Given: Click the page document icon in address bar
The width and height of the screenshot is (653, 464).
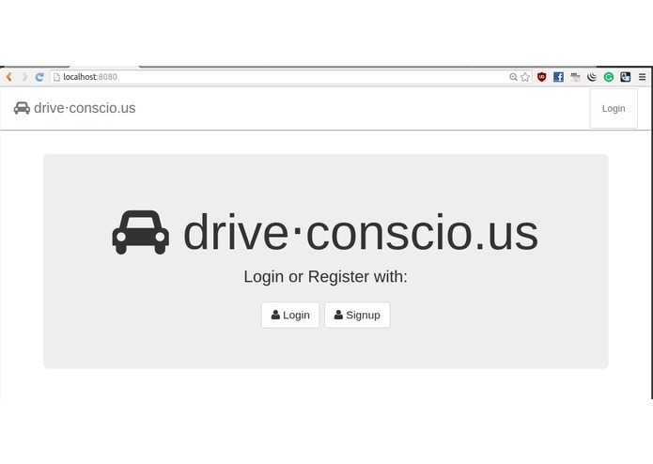Looking at the screenshot, I should (x=56, y=77).
